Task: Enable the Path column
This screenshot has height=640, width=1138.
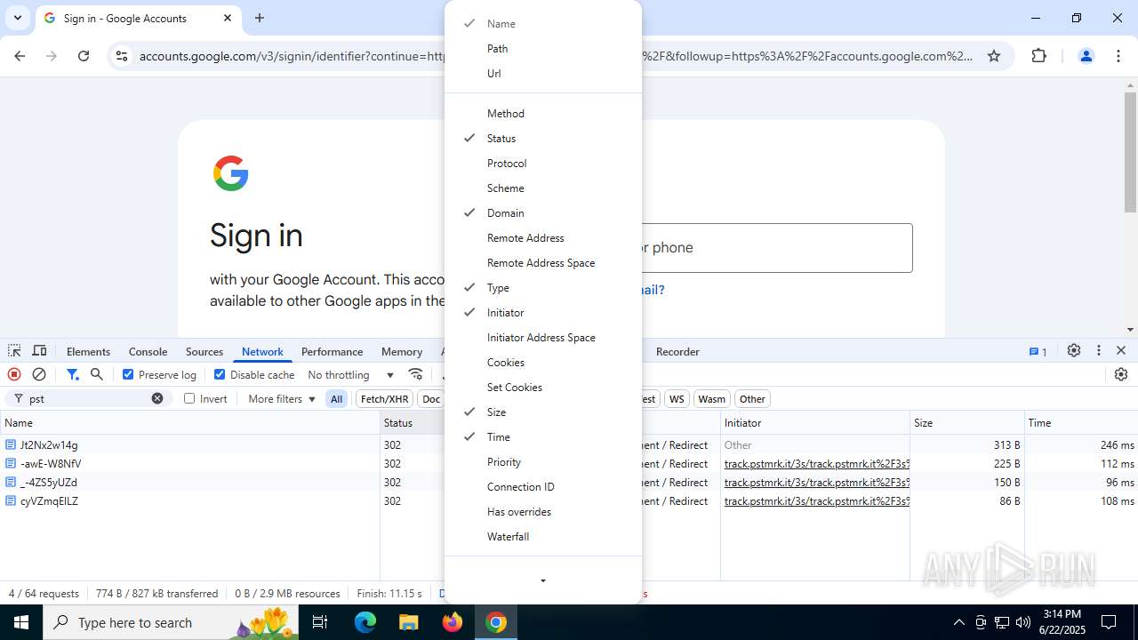Action: [x=543, y=49]
